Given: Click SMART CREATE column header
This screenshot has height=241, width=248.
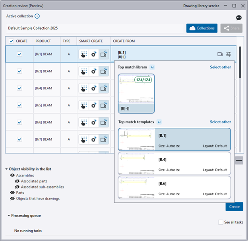Looking at the screenshot, I should pyautogui.click(x=91, y=41).
